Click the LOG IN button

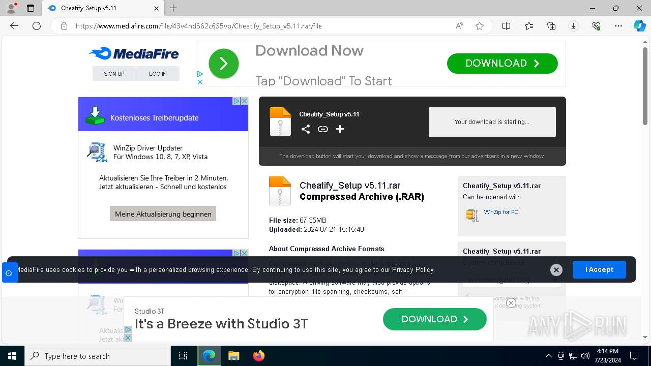[x=158, y=74]
